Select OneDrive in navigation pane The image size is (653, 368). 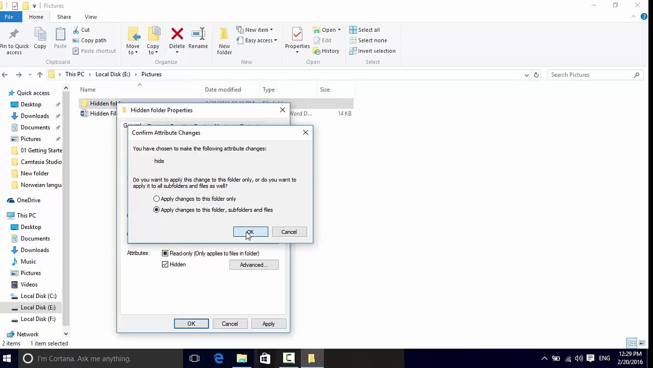[29, 200]
